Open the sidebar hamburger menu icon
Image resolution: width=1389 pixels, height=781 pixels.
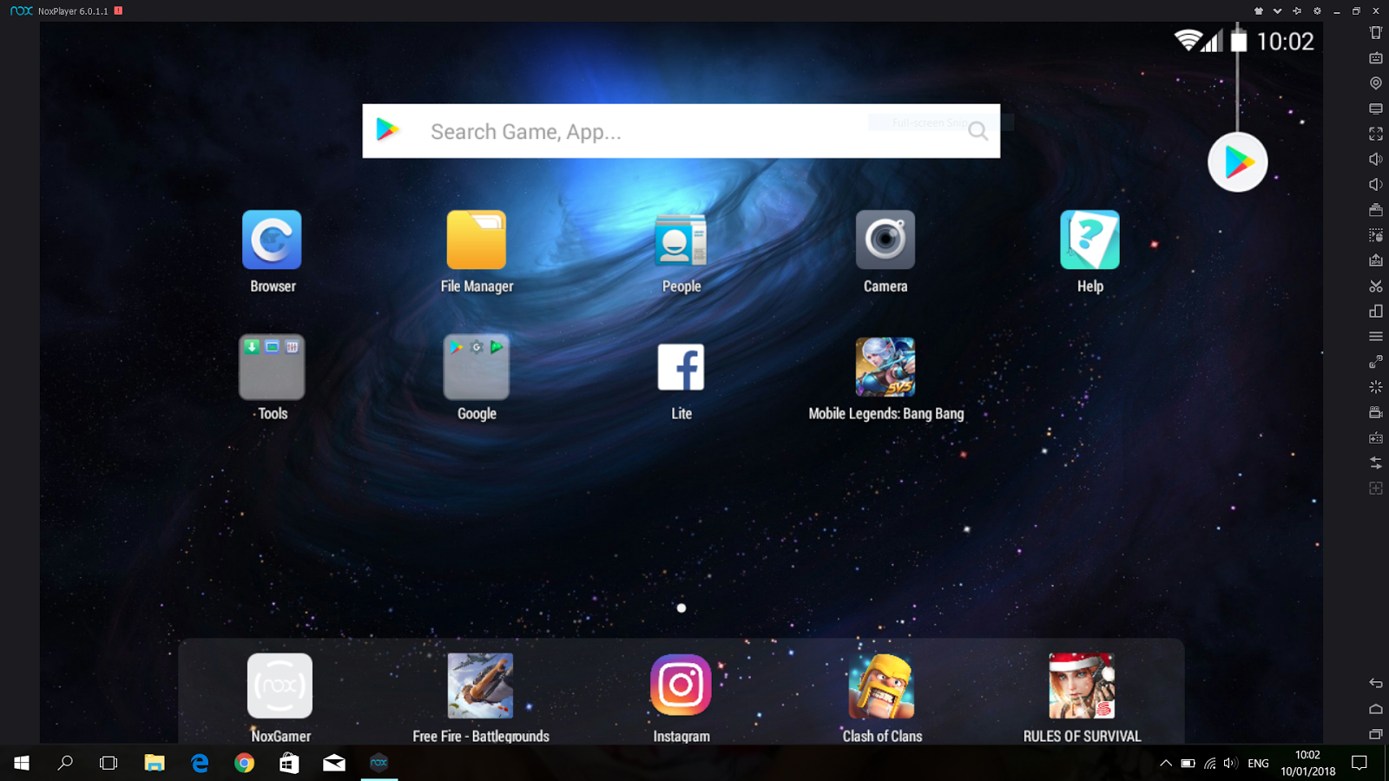pyautogui.click(x=1376, y=336)
